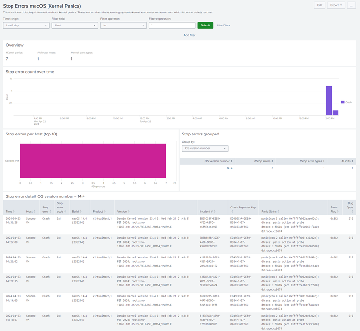360x331 pixels.
Task: Sort grouped table by #Stop error types
Action: tap(312, 161)
